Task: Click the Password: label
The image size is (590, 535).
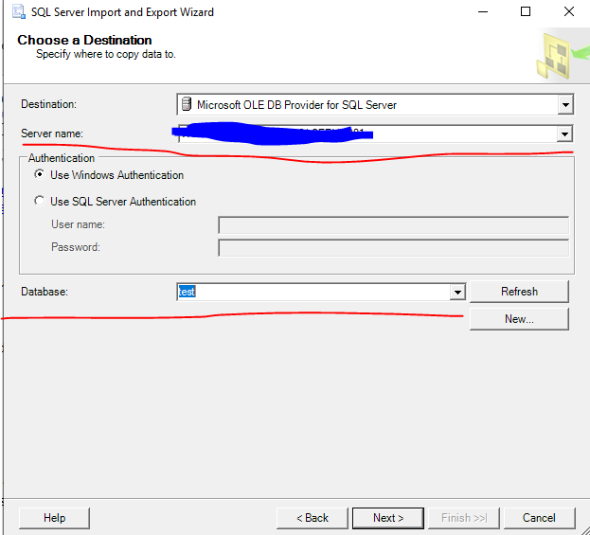Action: coord(76,247)
